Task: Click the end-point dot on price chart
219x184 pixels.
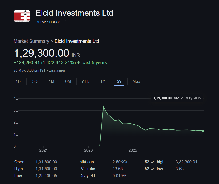Action: click(x=203, y=131)
